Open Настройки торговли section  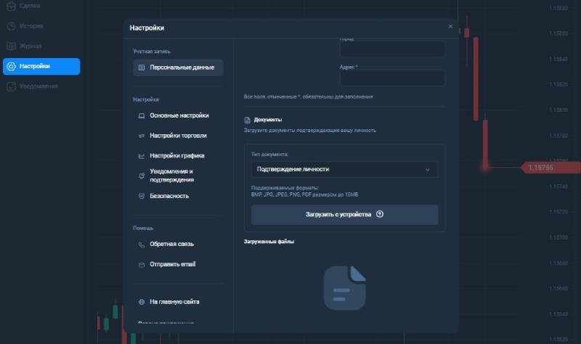[x=178, y=136]
